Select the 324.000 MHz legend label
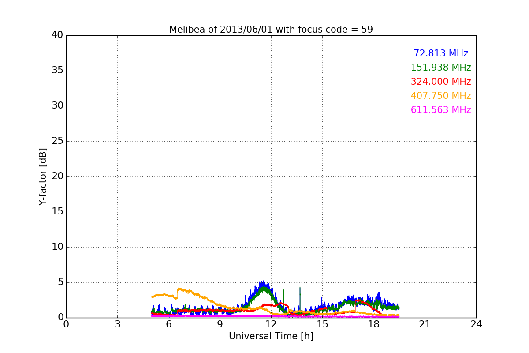Viewport: 529px width, 353px height. [441, 82]
